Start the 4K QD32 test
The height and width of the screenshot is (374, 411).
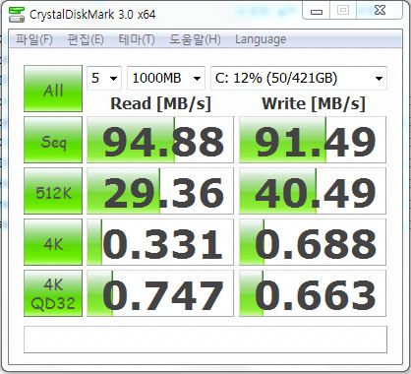click(53, 293)
